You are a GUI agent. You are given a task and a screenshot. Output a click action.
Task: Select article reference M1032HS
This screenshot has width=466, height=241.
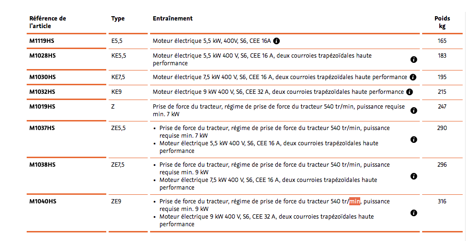point(42,92)
